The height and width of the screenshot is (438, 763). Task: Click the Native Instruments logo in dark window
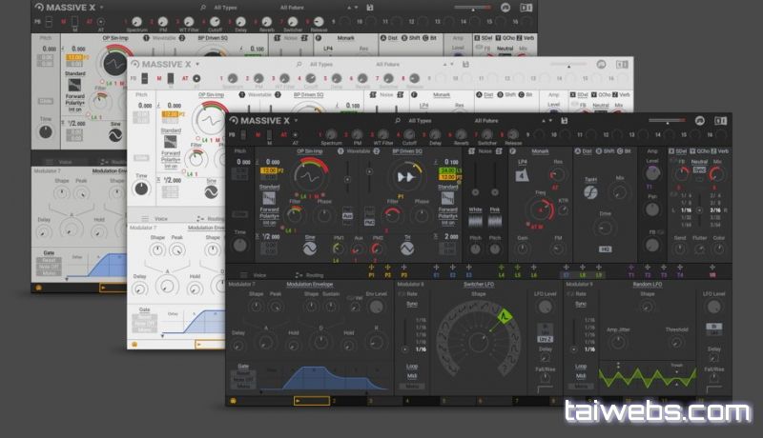[698, 120]
